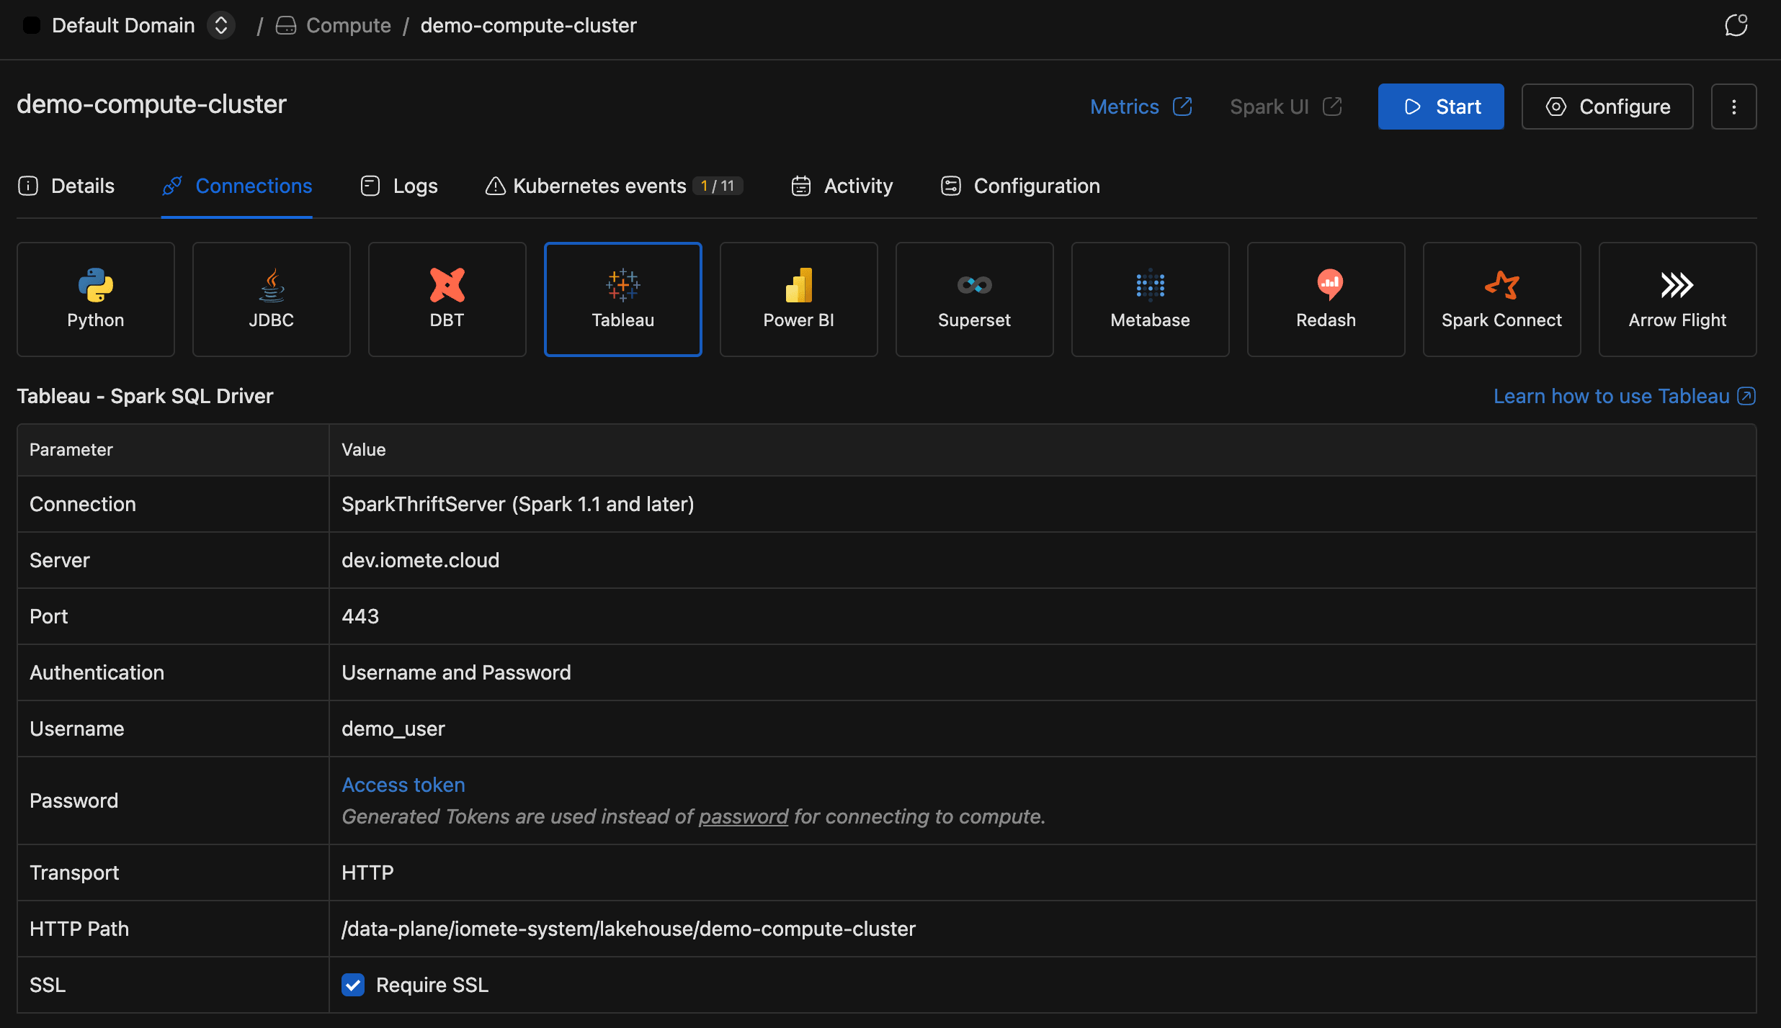Select the Power BI connection
The width and height of the screenshot is (1781, 1028).
[798, 299]
